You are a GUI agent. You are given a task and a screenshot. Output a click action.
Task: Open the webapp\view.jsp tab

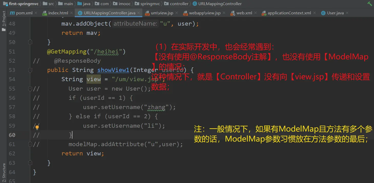pyautogui.click(x=205, y=13)
